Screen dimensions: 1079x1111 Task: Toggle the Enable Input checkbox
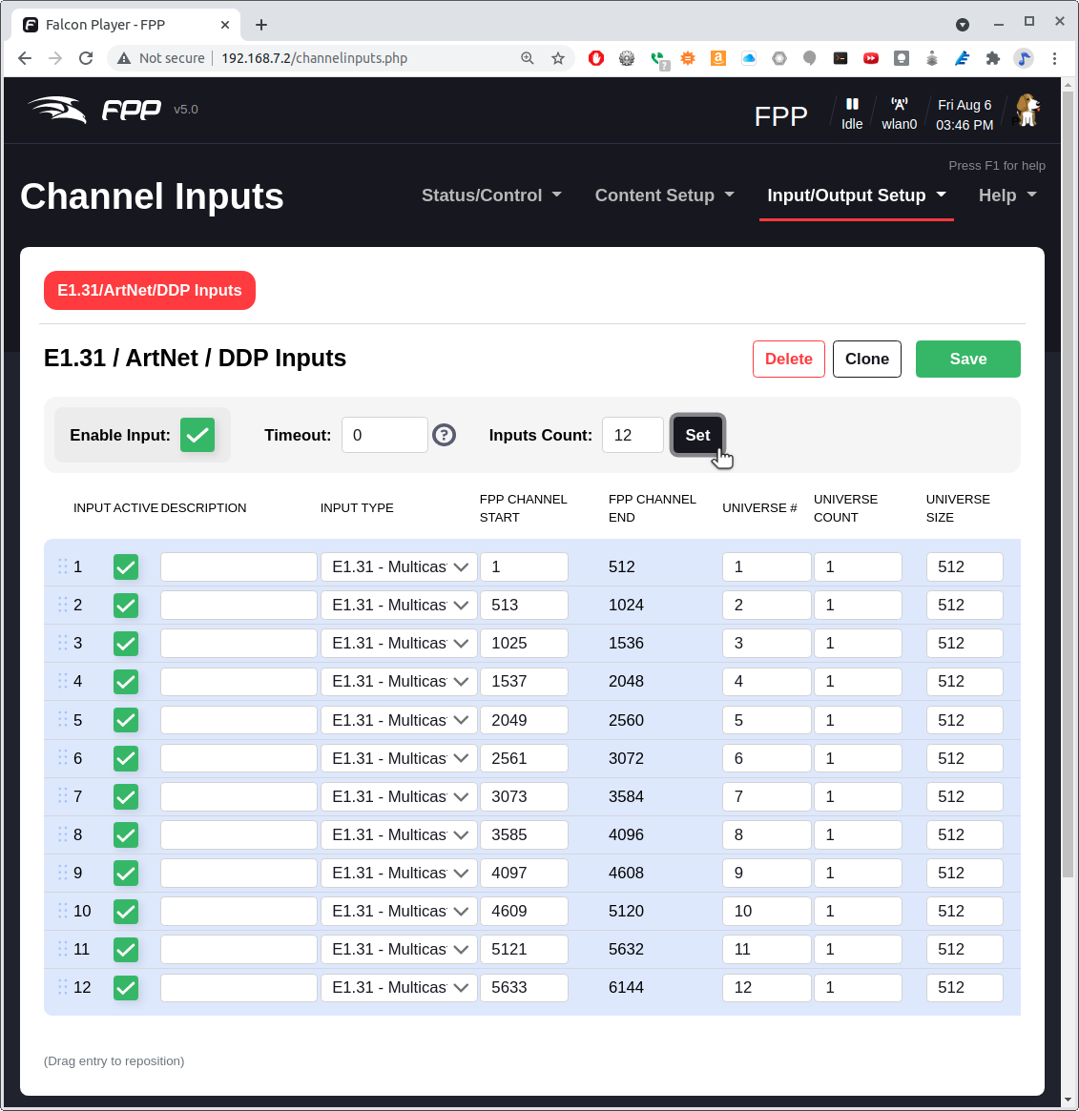click(197, 435)
